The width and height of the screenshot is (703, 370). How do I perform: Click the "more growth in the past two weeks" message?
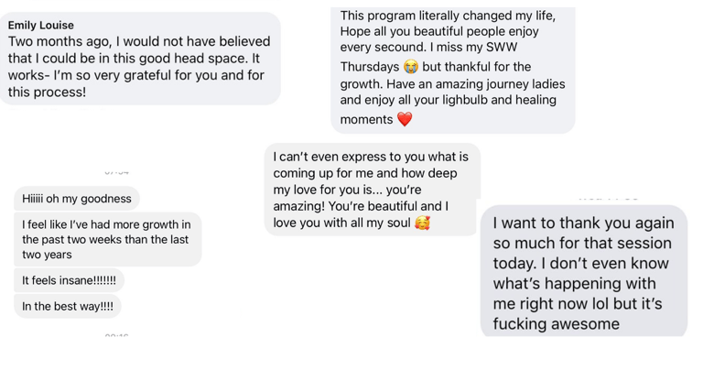coord(106,239)
